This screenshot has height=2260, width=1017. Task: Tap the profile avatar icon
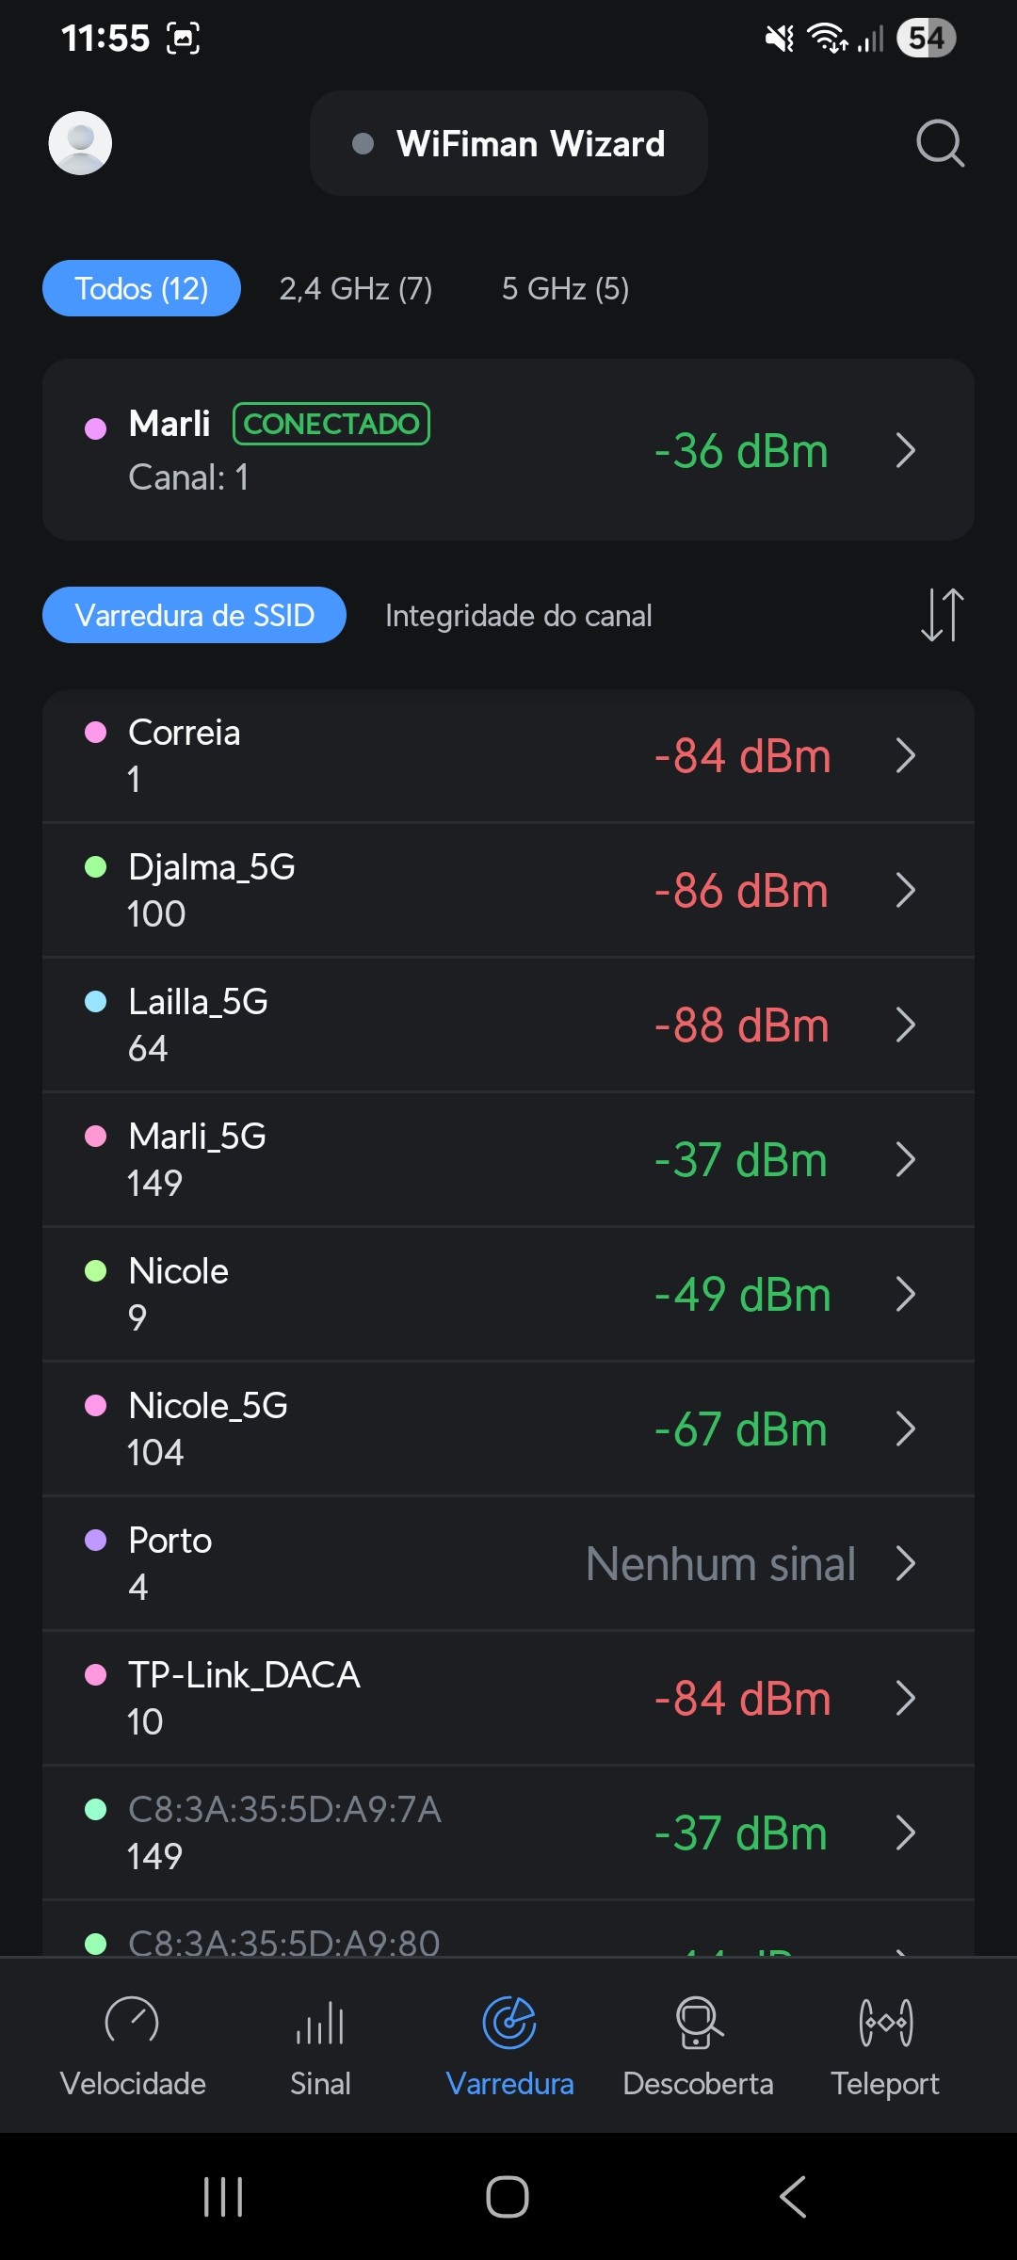(80, 143)
